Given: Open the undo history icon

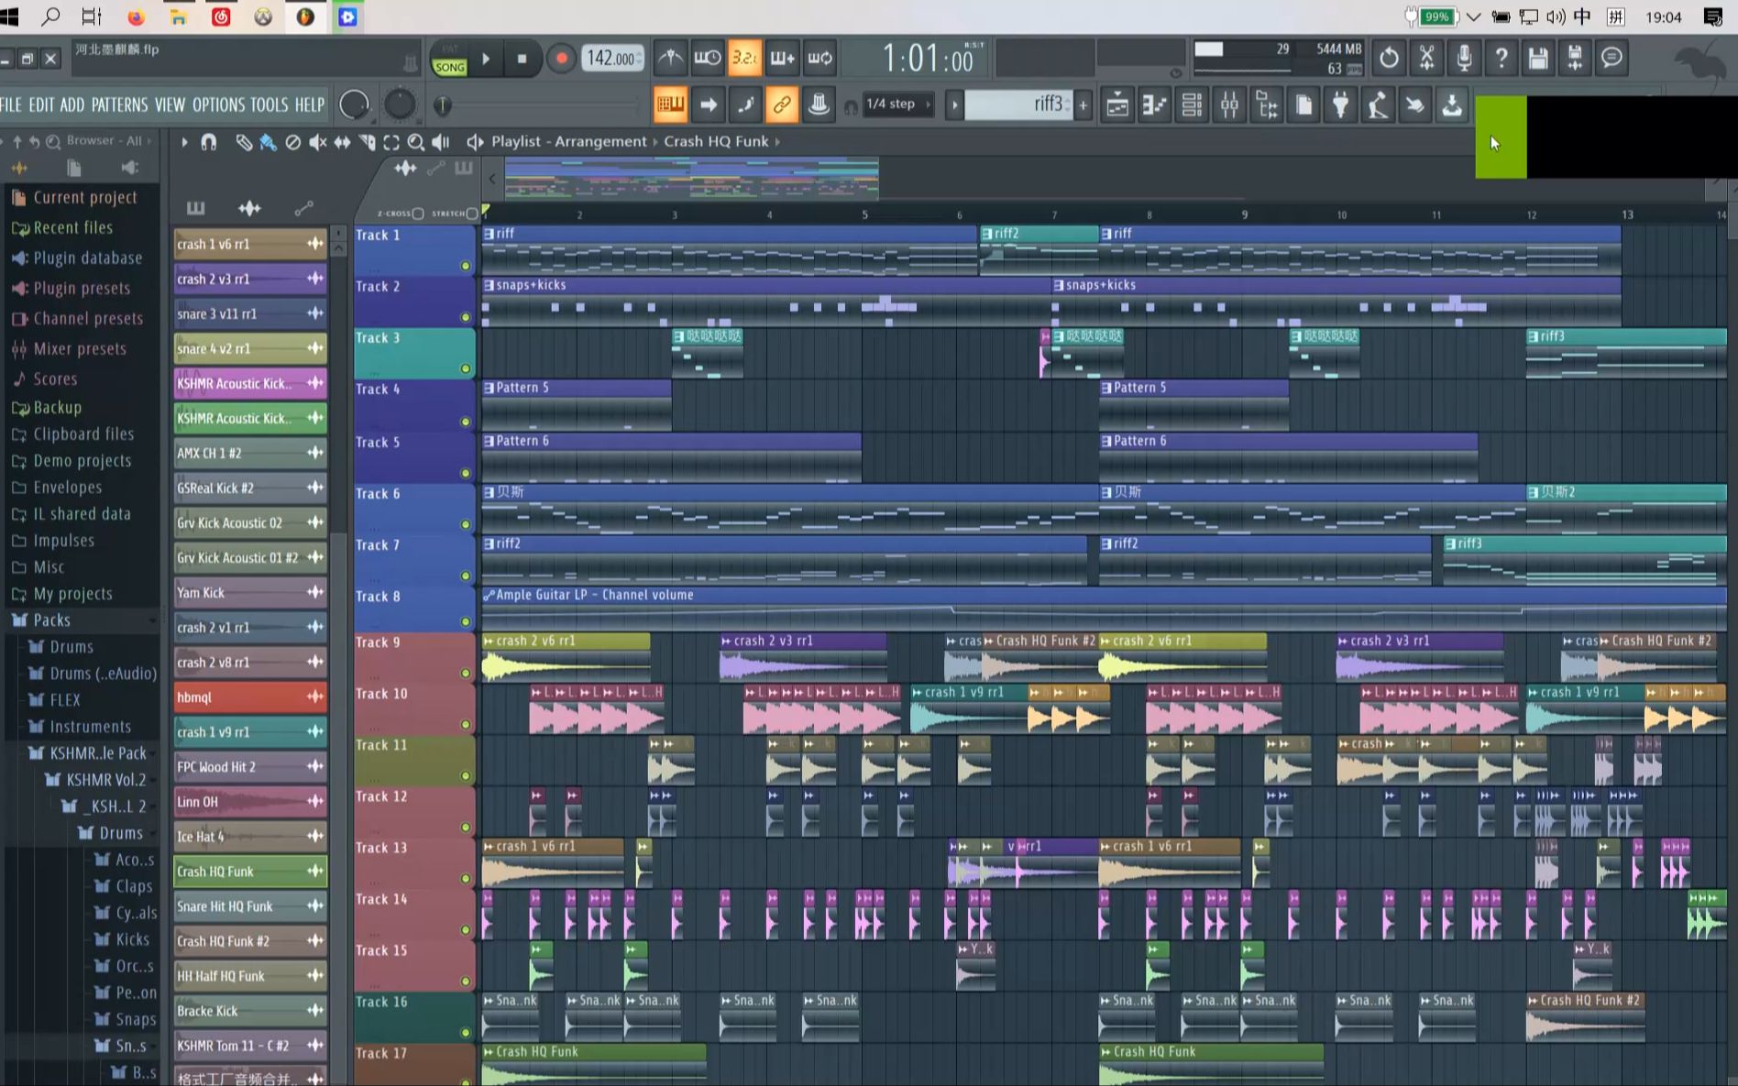Looking at the screenshot, I should click(x=1389, y=59).
